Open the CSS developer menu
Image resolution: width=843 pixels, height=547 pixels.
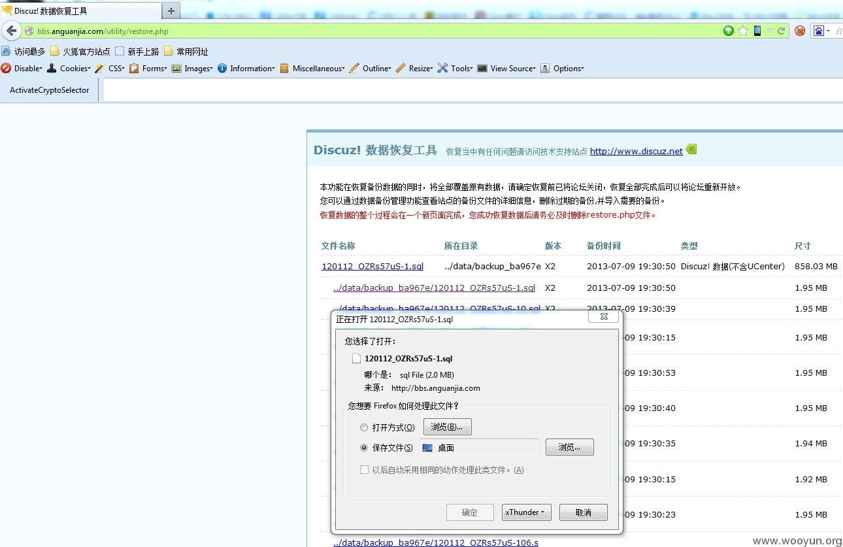tap(110, 68)
